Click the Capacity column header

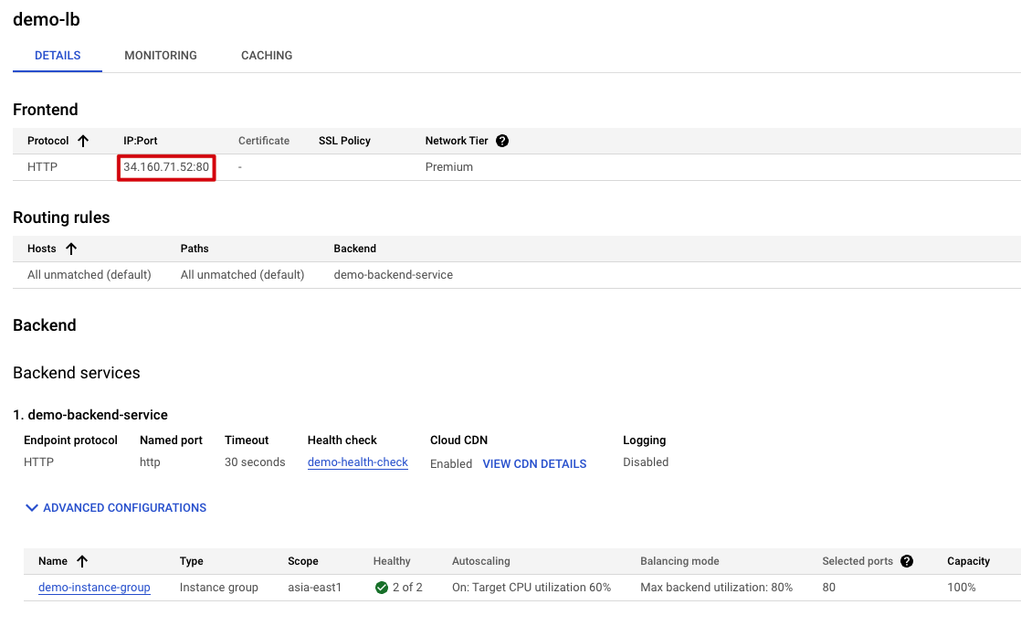pyautogui.click(x=968, y=561)
